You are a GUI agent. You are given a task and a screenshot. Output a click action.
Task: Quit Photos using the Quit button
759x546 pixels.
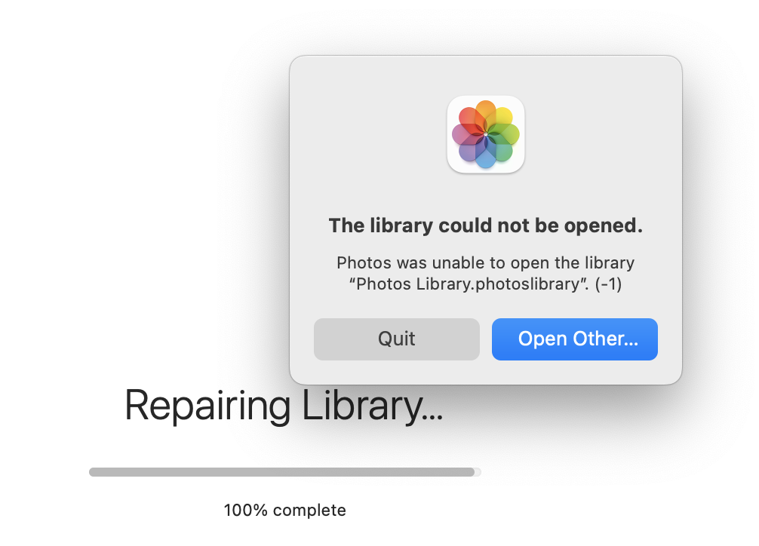coord(396,339)
